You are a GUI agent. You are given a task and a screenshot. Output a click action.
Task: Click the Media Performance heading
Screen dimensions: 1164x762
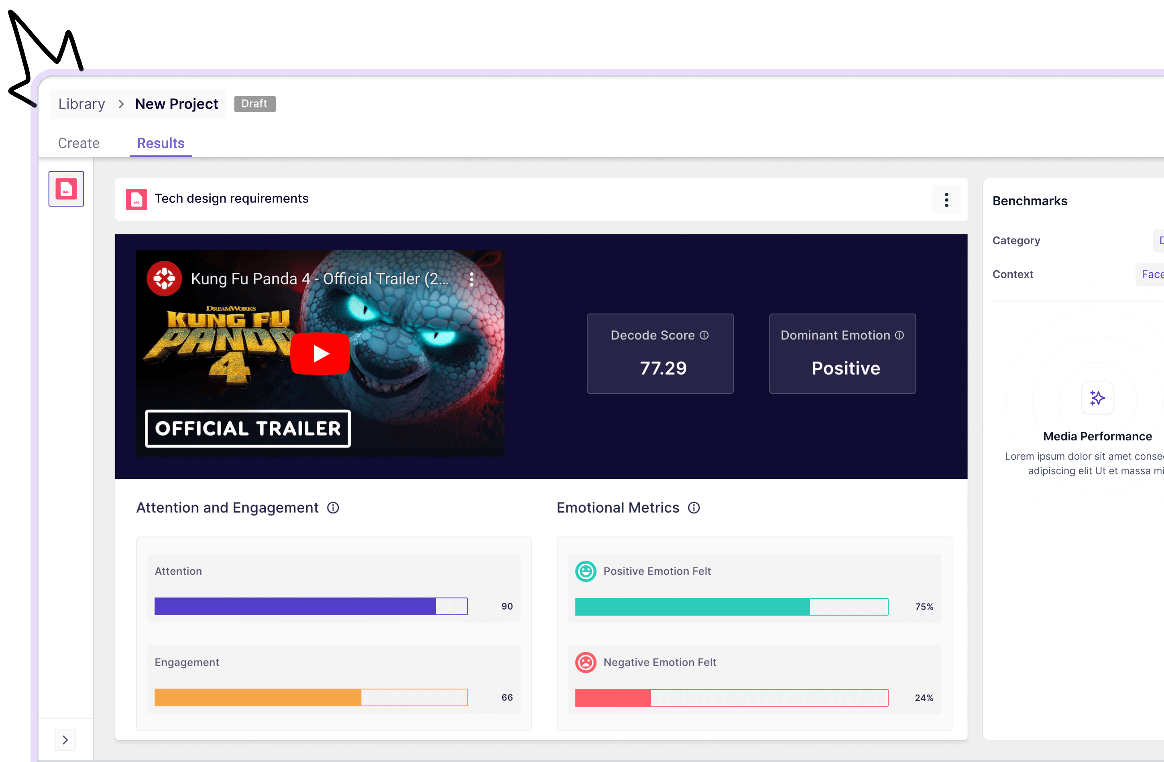tap(1097, 436)
